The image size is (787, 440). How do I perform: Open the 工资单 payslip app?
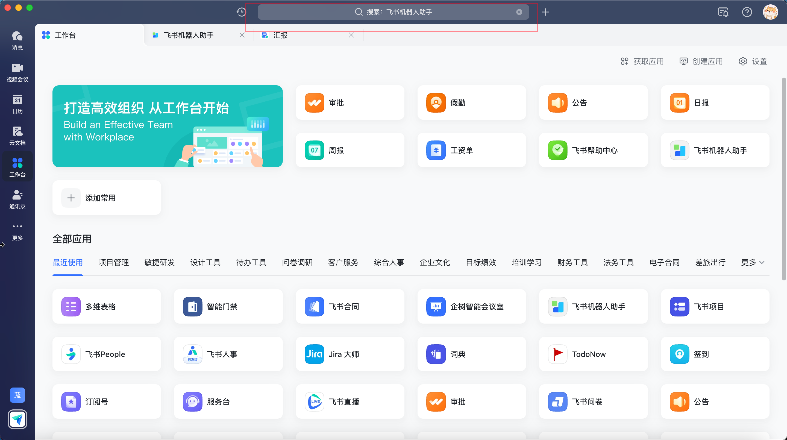(471, 150)
